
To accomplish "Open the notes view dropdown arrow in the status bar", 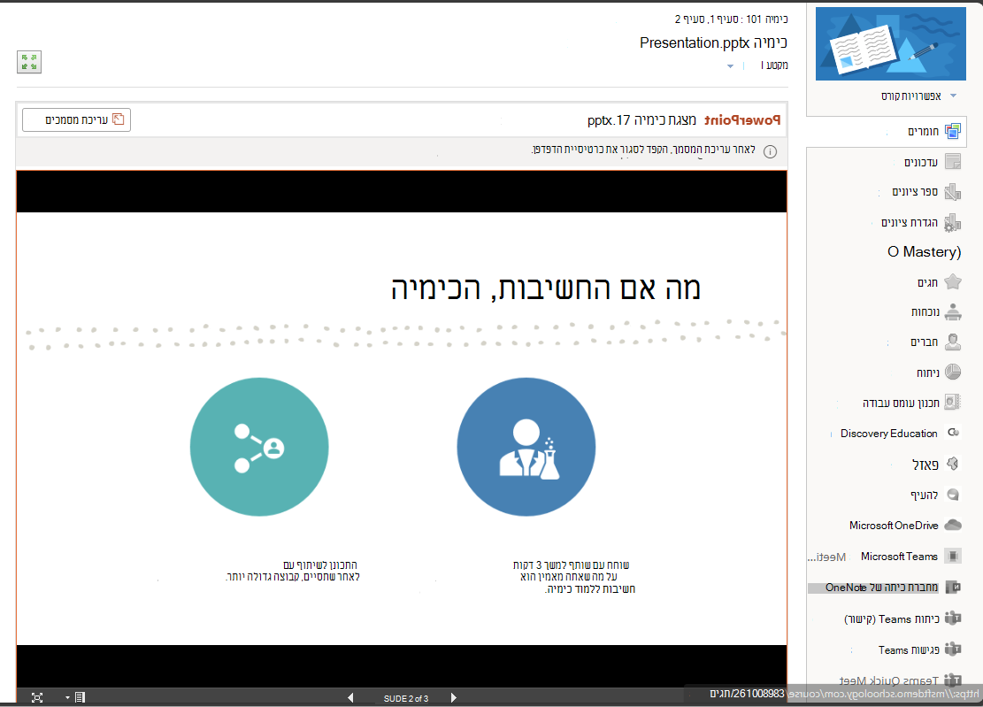I will pyautogui.click(x=67, y=697).
